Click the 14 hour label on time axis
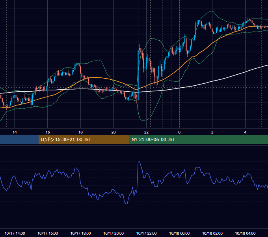This screenshot has height=237, width=268. click(15, 132)
